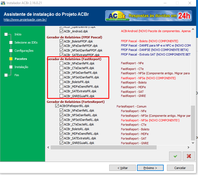This screenshot has height=175, width=198.
Task: Select the Configurações wizard step
Action: (24, 51)
